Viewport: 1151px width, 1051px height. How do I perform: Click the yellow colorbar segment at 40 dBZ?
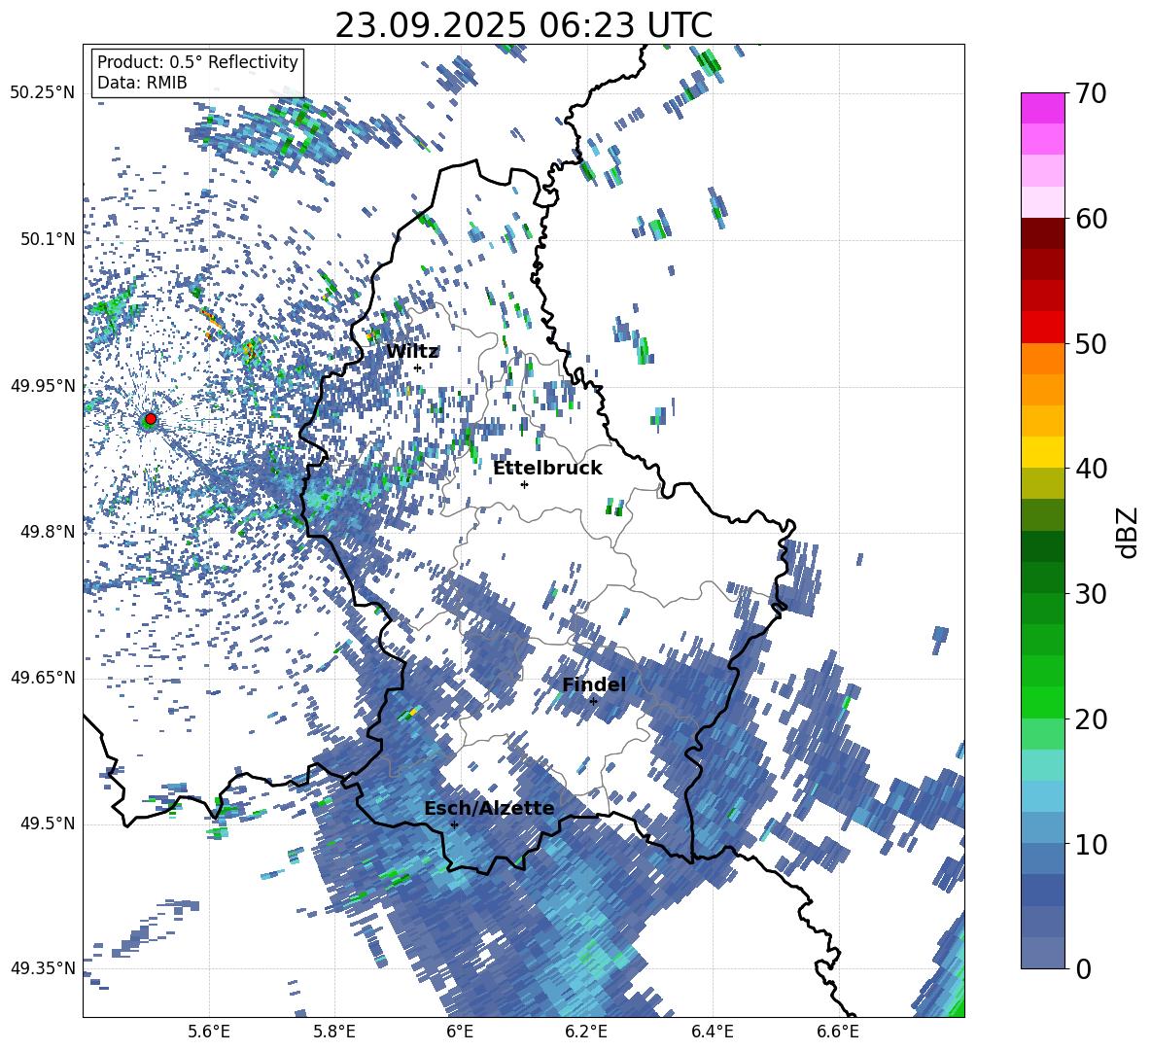[1042, 452]
